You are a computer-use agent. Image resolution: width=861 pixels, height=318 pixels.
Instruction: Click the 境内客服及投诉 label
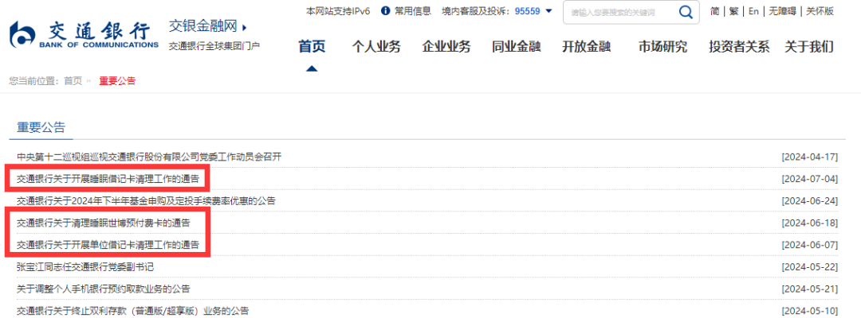click(475, 11)
